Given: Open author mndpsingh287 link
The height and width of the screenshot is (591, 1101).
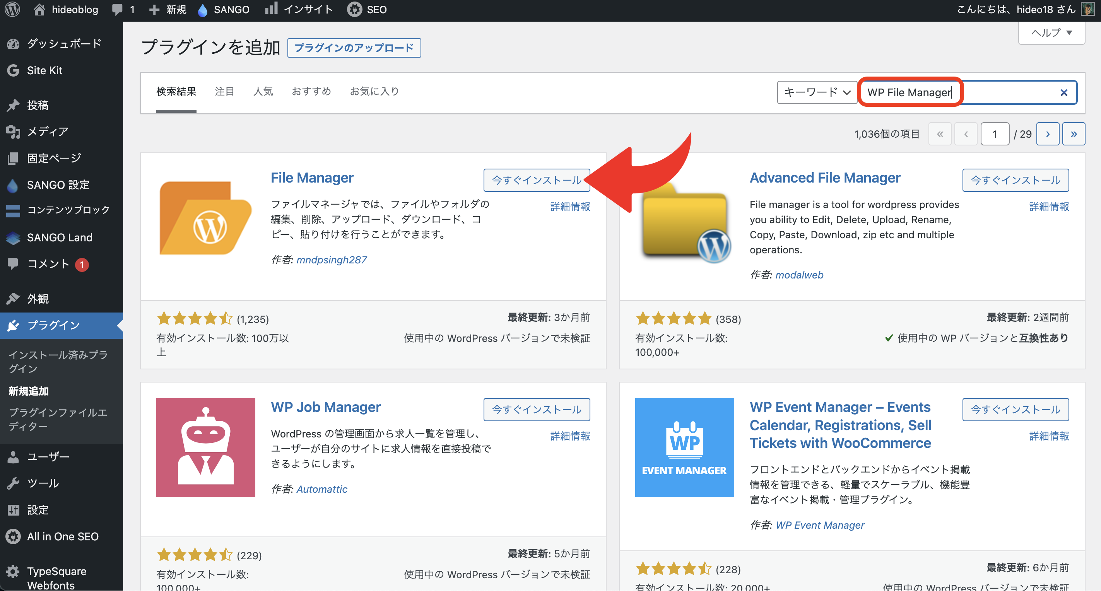Looking at the screenshot, I should tap(331, 260).
